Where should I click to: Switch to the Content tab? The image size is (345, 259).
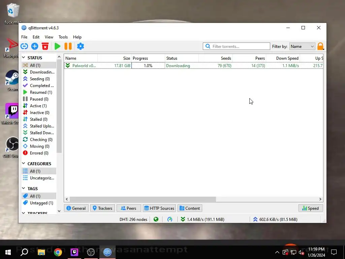pos(190,208)
